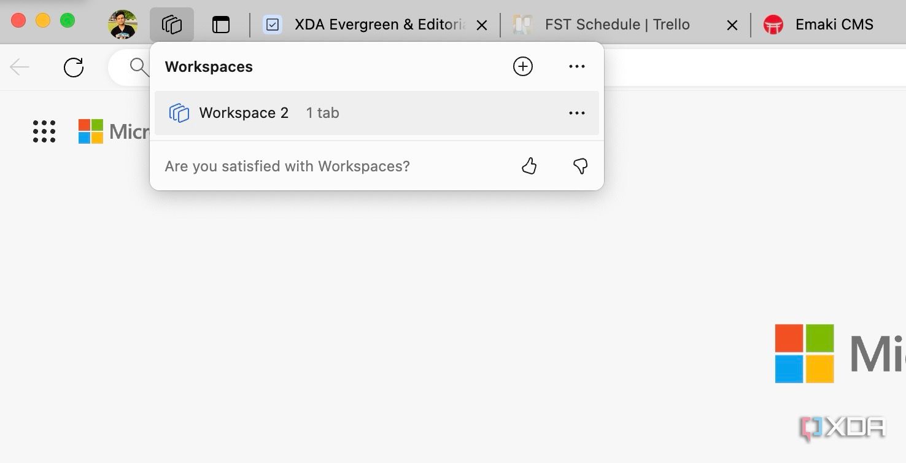Close the FST Schedule Trello tab
906x463 pixels.
pos(732,25)
